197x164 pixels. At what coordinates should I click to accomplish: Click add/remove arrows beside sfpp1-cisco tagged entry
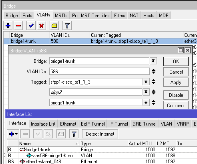pos(153,82)
